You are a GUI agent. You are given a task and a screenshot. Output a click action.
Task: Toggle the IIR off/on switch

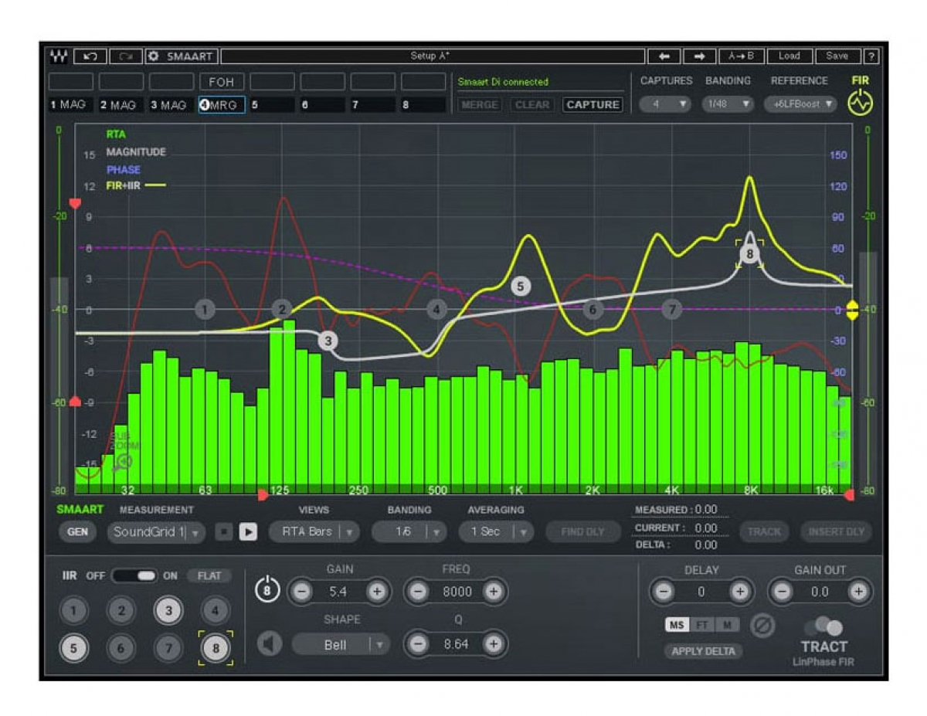point(134,575)
